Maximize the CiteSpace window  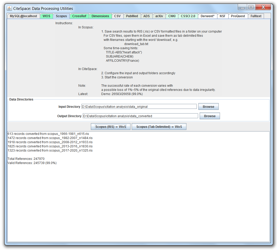[251, 7]
